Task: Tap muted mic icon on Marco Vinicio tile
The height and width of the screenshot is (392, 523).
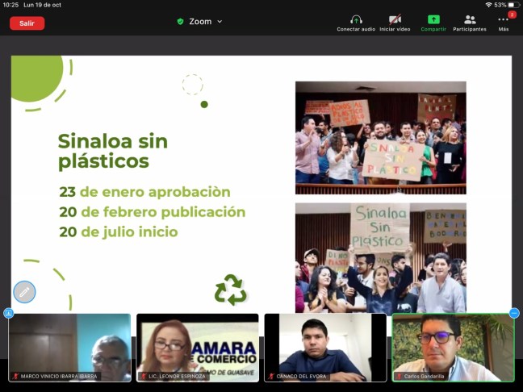Action: tap(15, 377)
